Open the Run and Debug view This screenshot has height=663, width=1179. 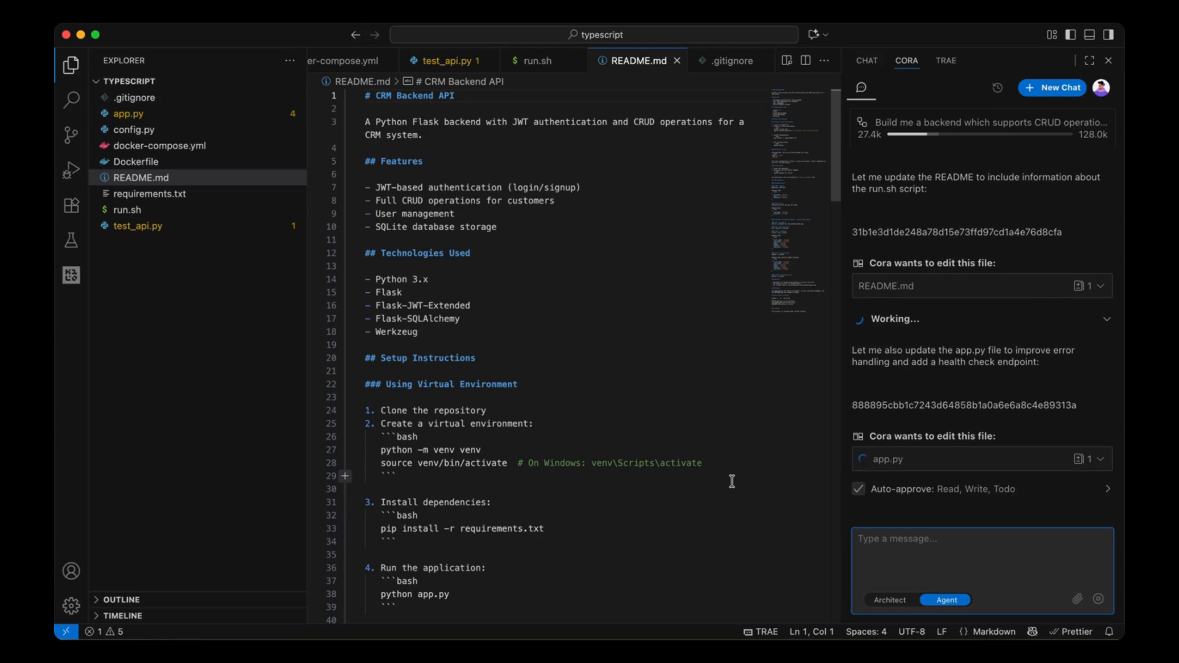[71, 170]
